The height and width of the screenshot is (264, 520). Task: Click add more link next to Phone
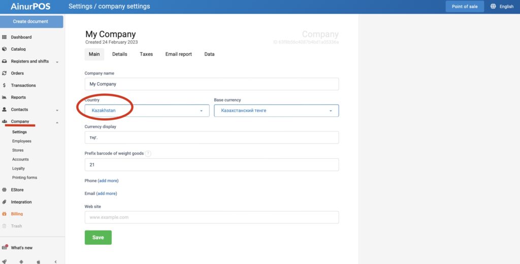click(x=108, y=181)
